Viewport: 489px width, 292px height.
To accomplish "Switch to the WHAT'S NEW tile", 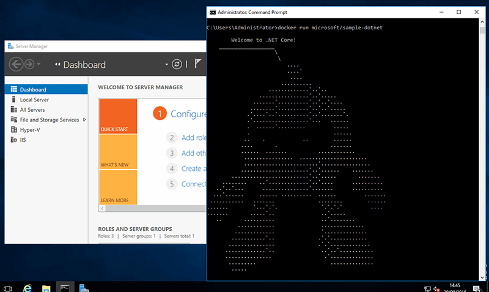I will (117, 151).
